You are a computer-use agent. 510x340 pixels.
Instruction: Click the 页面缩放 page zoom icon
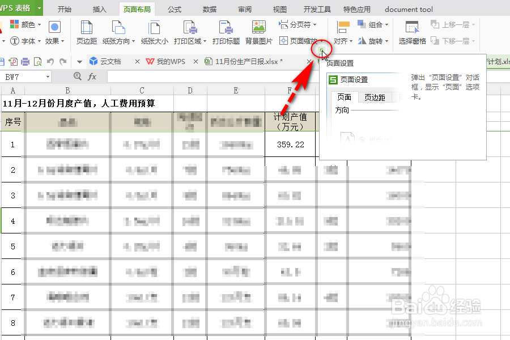click(283, 41)
